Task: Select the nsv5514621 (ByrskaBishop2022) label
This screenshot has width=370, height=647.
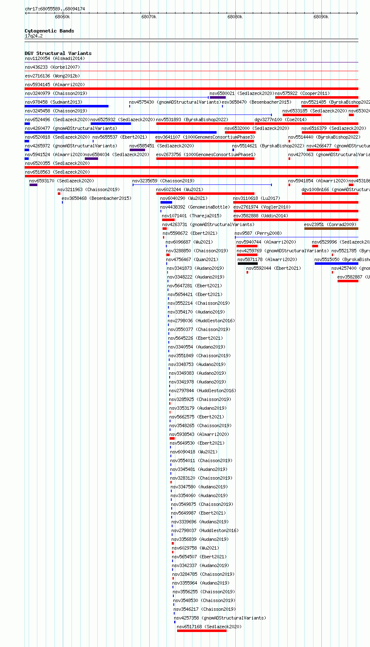Action: tap(268, 146)
